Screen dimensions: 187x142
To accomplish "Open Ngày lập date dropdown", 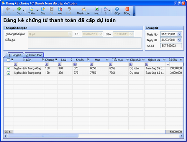I will pyautogui.click(x=179, y=34).
